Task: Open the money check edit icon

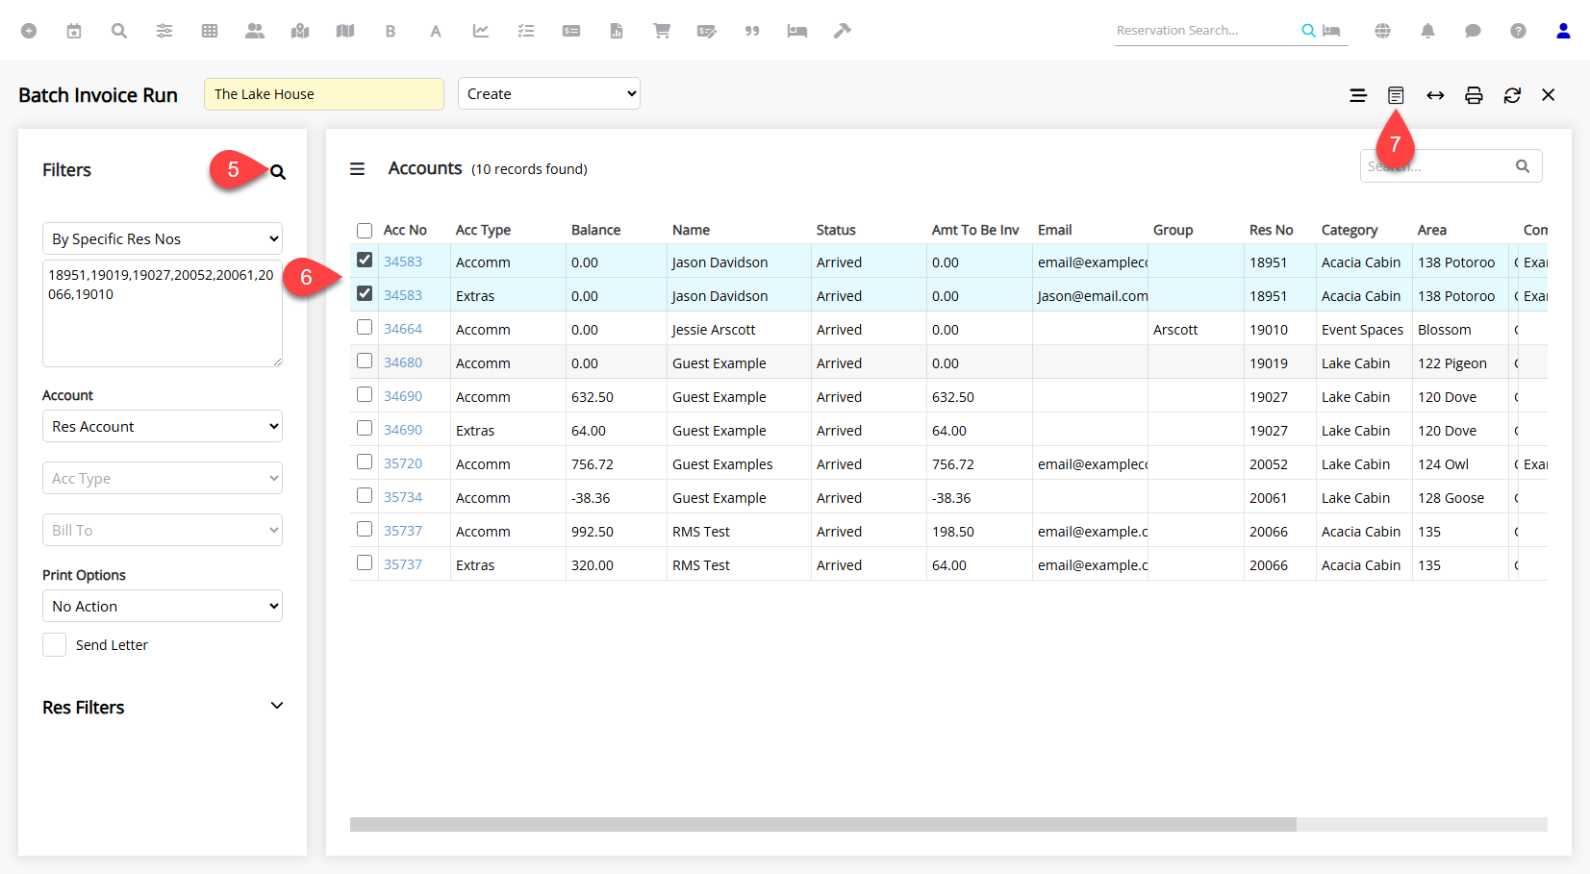Action: pyautogui.click(x=707, y=31)
